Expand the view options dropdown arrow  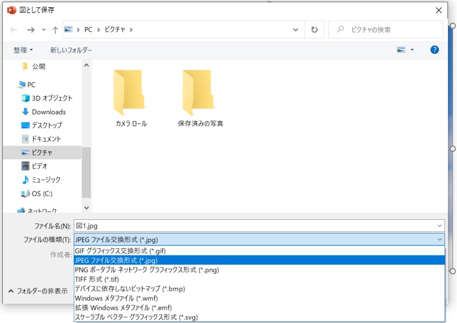click(x=412, y=50)
